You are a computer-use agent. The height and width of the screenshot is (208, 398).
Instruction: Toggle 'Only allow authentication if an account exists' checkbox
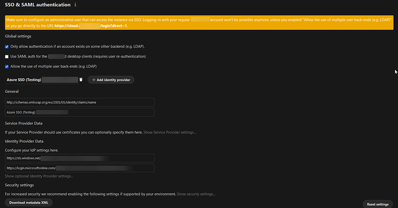point(7,47)
